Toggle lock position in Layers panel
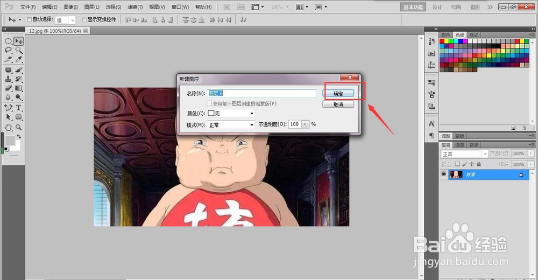Image resolution: width=538 pixels, height=280 pixels. pos(472,164)
